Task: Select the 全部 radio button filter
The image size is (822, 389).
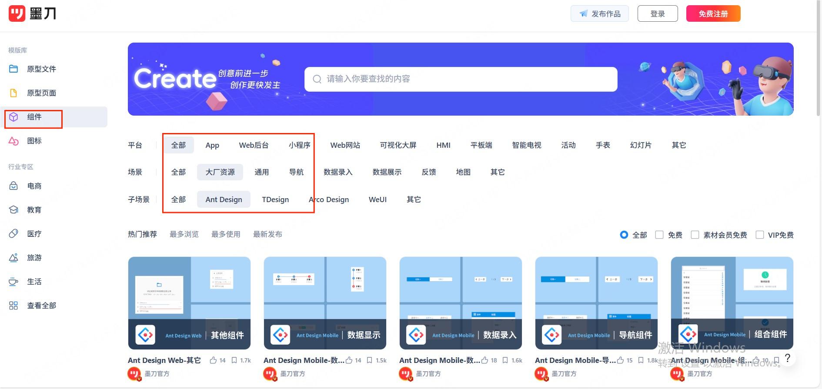Action: point(624,235)
